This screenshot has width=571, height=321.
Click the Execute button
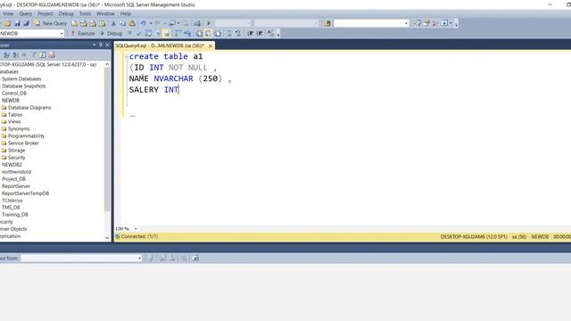[x=83, y=34]
